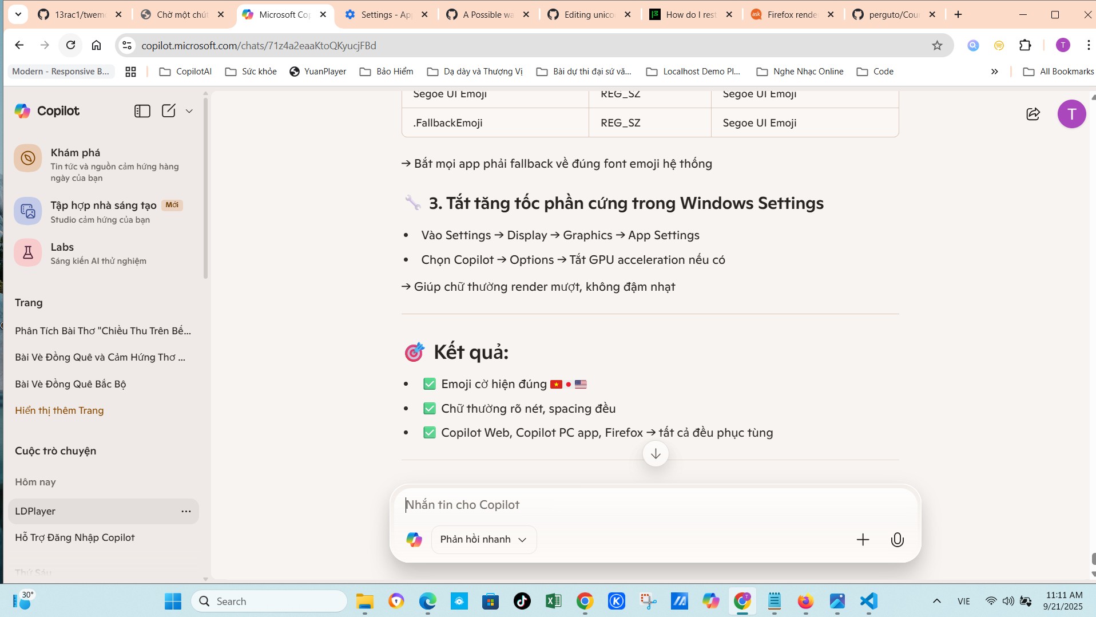Open page Phân Tích Bài Thơ Chiều Thu
1096x617 pixels.
(x=103, y=331)
